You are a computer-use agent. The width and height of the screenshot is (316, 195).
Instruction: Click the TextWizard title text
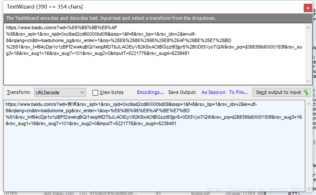coord(45,7)
